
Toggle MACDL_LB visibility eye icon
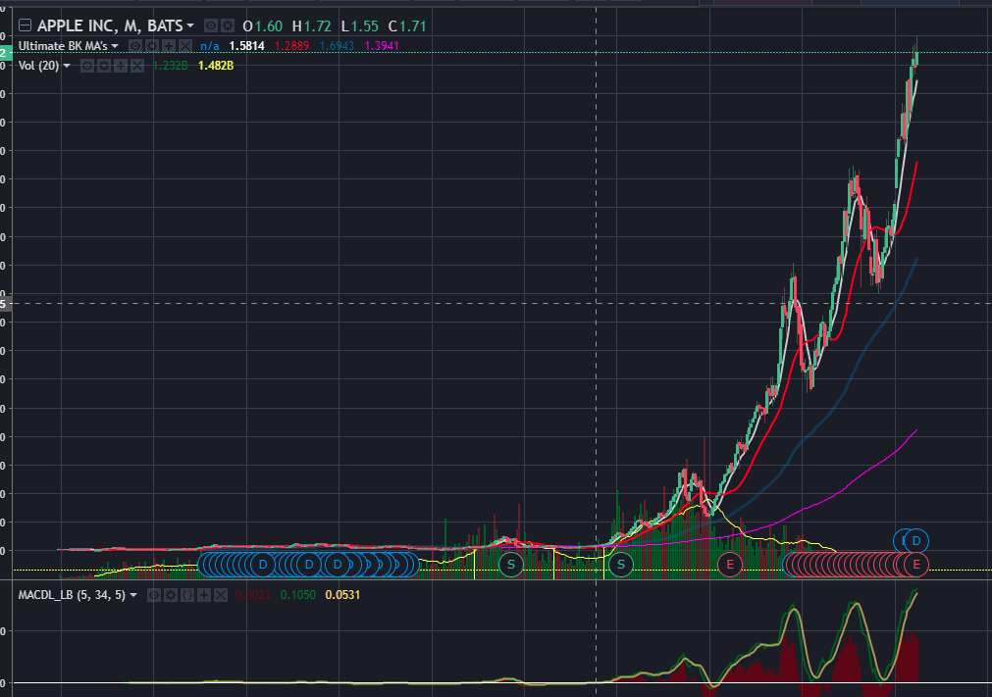tap(154, 595)
